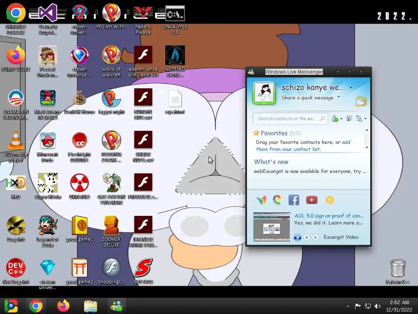Click the MSN butterfly icon in Messenger
418x314 pixels.
pyautogui.click(x=261, y=200)
